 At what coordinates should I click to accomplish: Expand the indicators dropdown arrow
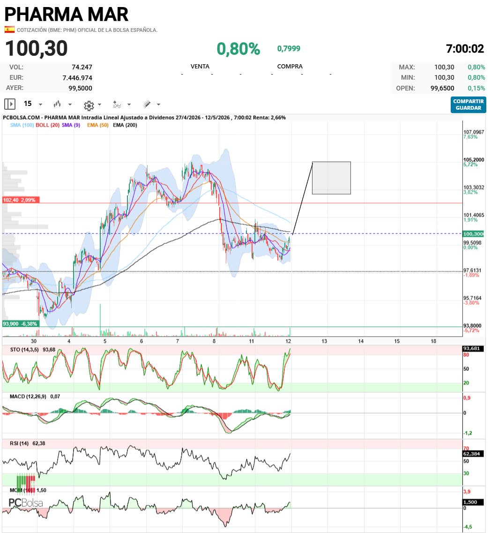point(129,105)
